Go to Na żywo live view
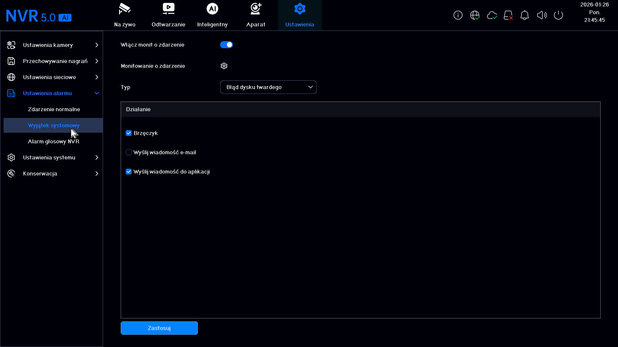 click(x=125, y=15)
